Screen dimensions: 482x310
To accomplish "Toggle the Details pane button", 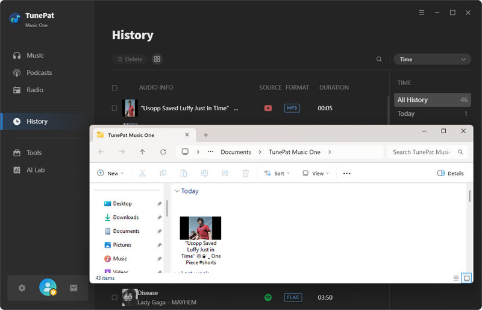I will [x=450, y=173].
